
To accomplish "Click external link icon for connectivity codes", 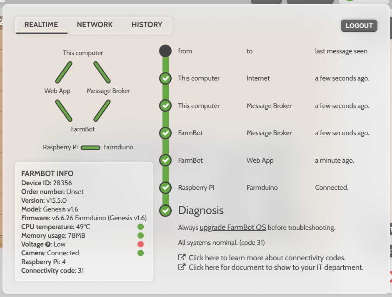I will click(x=182, y=258).
